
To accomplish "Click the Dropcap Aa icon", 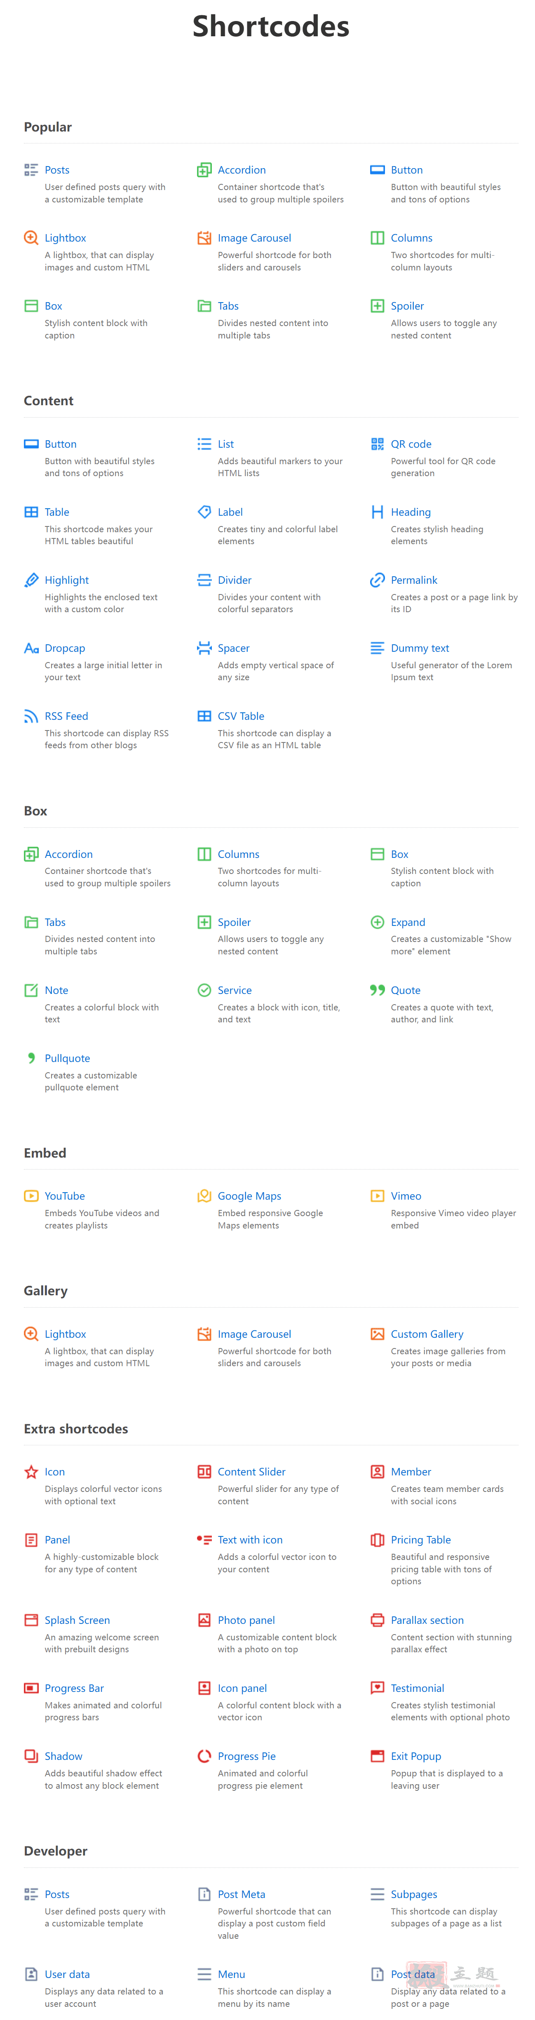I will tap(31, 648).
